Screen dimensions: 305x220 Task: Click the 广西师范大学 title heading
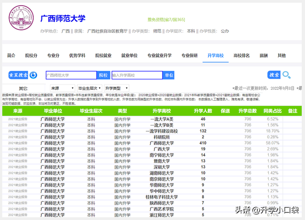[x=63, y=19]
